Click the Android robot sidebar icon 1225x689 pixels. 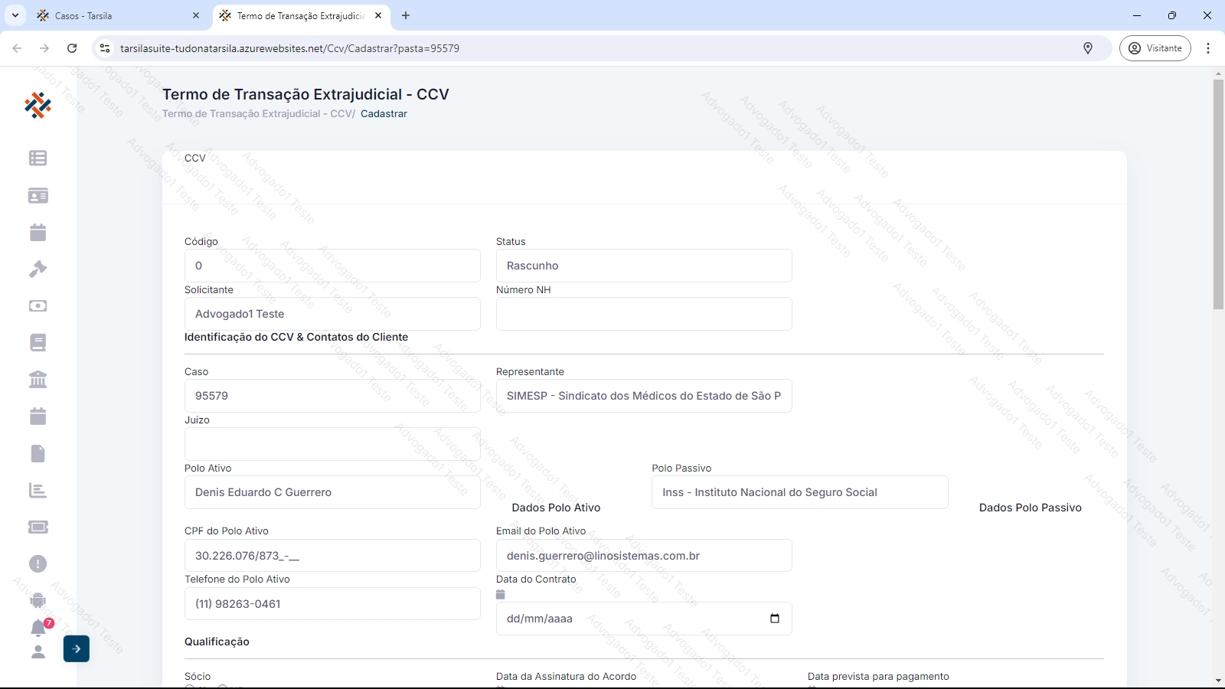click(38, 600)
